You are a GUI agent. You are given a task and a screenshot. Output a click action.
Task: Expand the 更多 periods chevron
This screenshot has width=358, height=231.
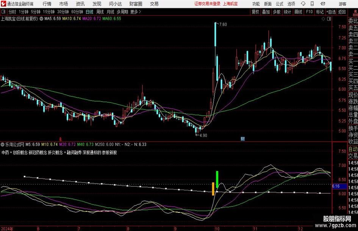coord(136,12)
